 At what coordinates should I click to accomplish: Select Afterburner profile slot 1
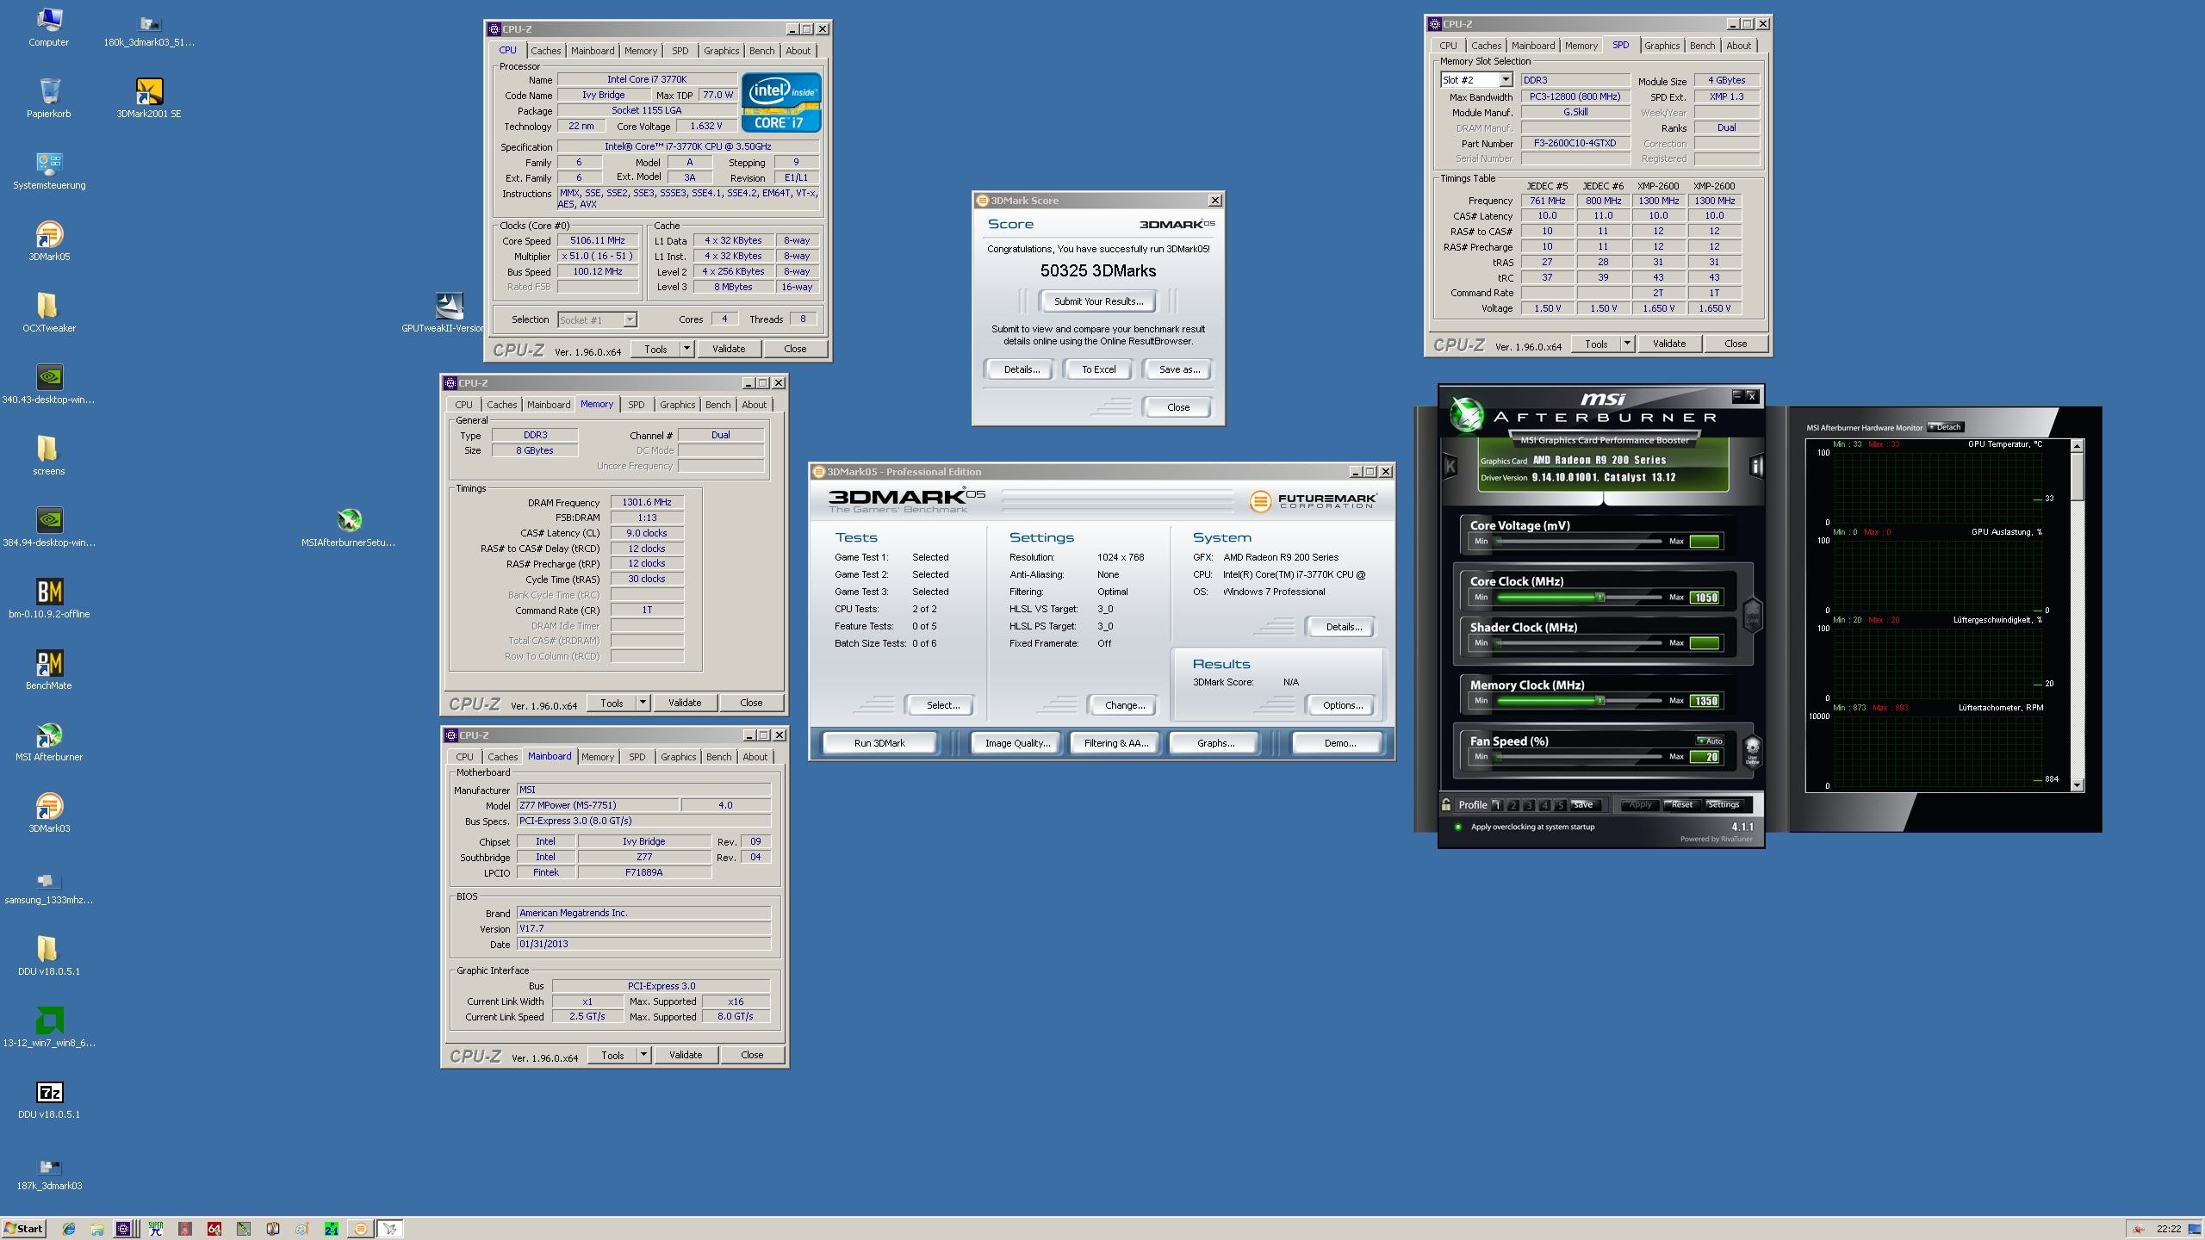(1497, 805)
